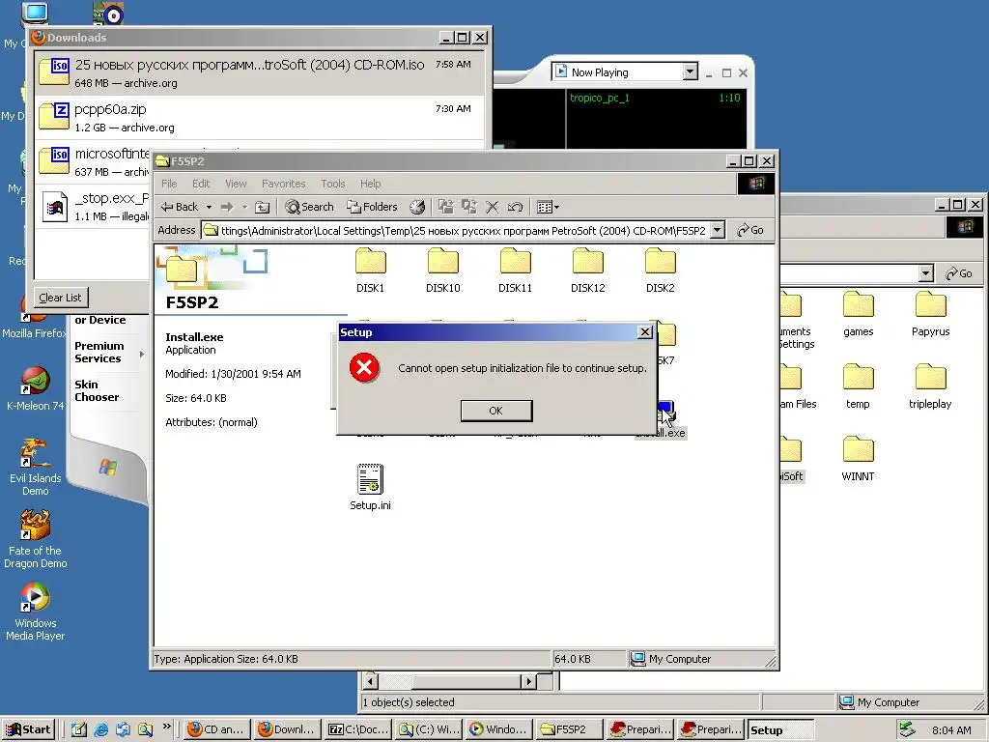
Task: Open Premium Services in media player sidebar
Action: pyautogui.click(x=99, y=352)
